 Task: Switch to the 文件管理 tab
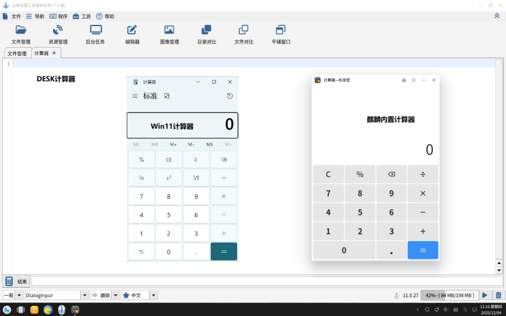tap(17, 53)
